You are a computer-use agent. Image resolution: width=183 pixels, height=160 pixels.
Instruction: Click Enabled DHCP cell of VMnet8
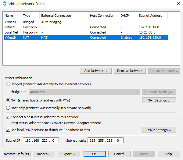(x=126, y=37)
